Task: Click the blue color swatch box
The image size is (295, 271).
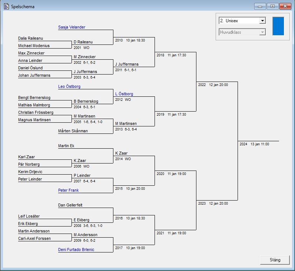Action: [x=278, y=26]
